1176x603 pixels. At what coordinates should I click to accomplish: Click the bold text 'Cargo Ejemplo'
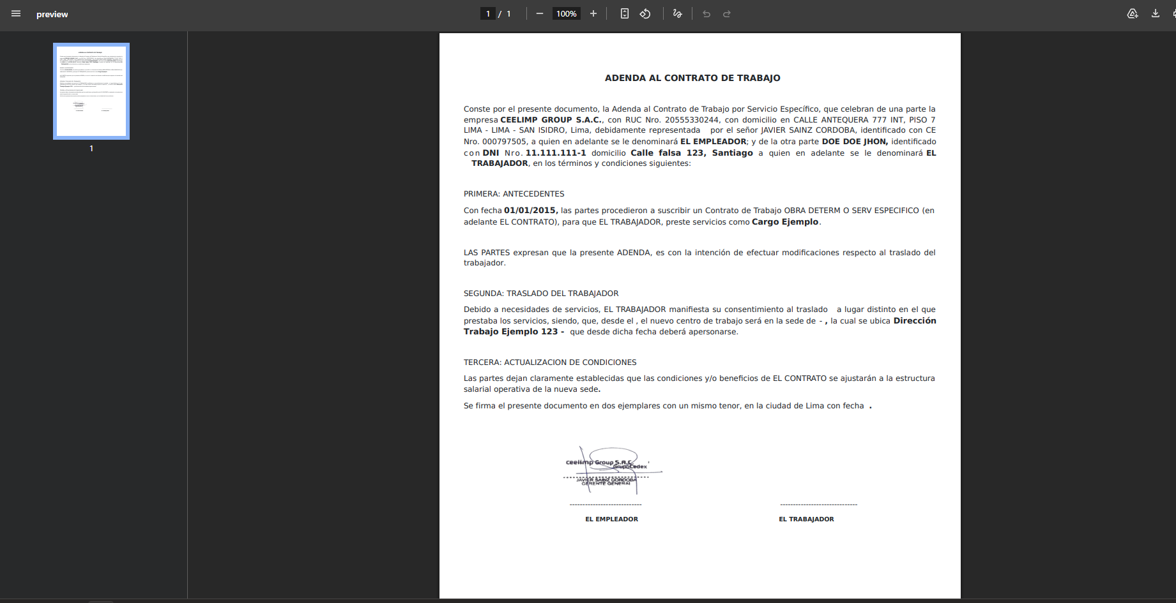point(785,222)
